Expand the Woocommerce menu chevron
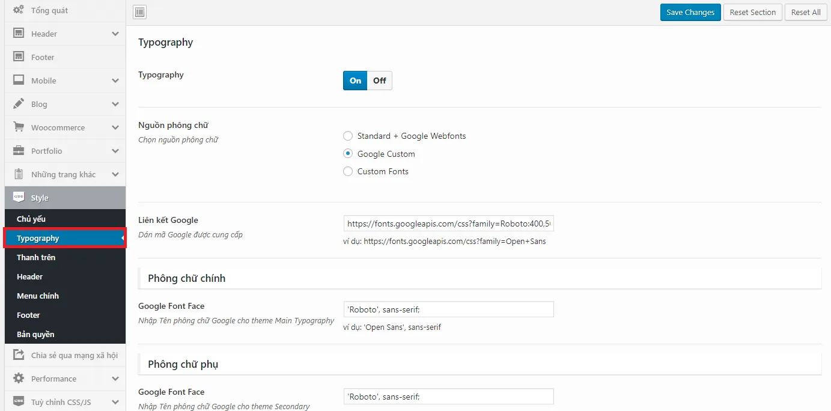Screen dimensions: 831x411 point(115,127)
